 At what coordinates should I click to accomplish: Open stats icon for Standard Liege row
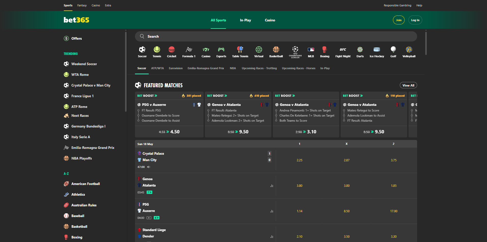[x=272, y=237]
